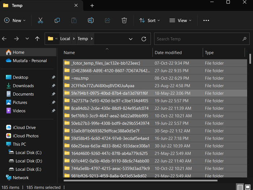This screenshot has height=190, width=253.
Task: Add a new tab
Action: 92,6
